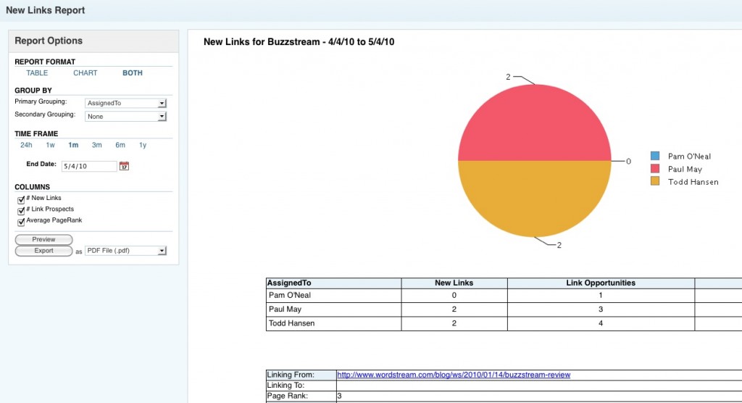Open the wordstream.com buzzstream-review link
The width and height of the screenshot is (742, 403).
(x=454, y=375)
